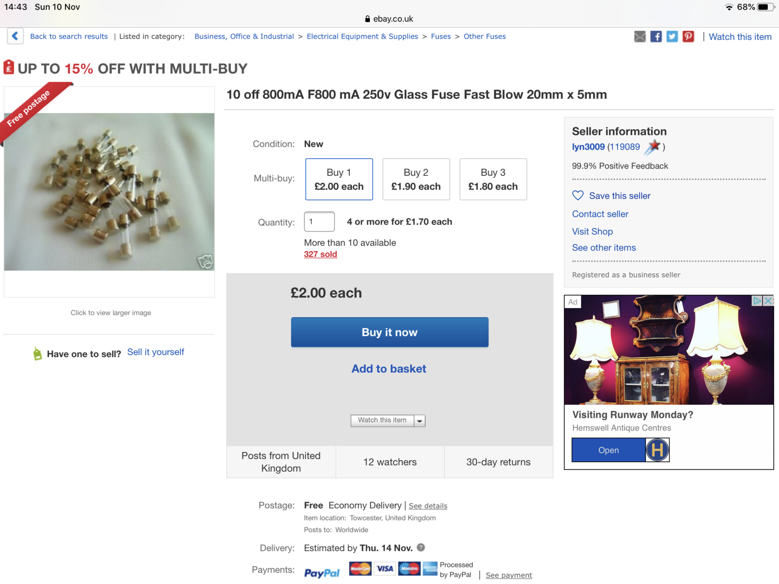Viewport: 779px width, 584px height.
Task: Share listing via email icon
Action: coord(640,36)
